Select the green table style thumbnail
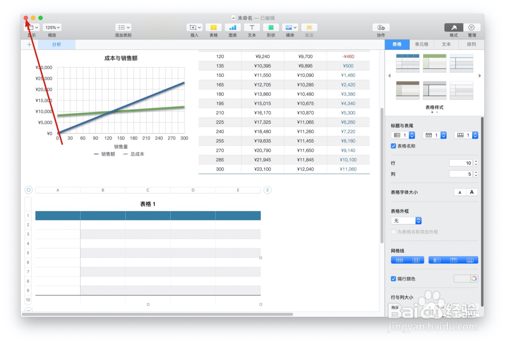505x344 pixels. pos(434,63)
